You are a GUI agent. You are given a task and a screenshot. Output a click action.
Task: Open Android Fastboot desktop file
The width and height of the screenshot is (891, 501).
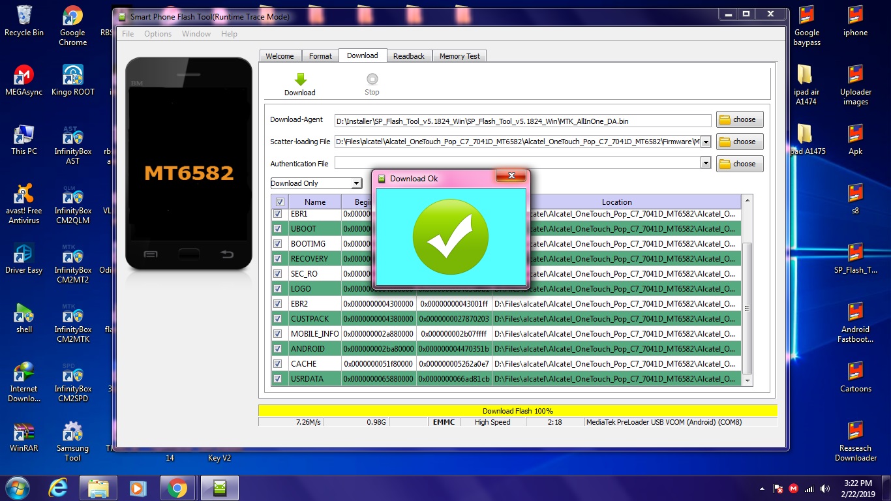[855, 322]
